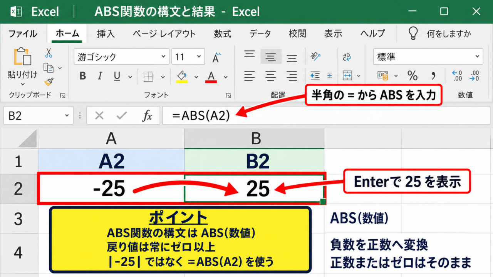Toggle bold formatting
The height and width of the screenshot is (277, 493).
[x=82, y=76]
